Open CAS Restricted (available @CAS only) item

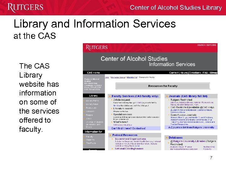(x=192, y=107)
